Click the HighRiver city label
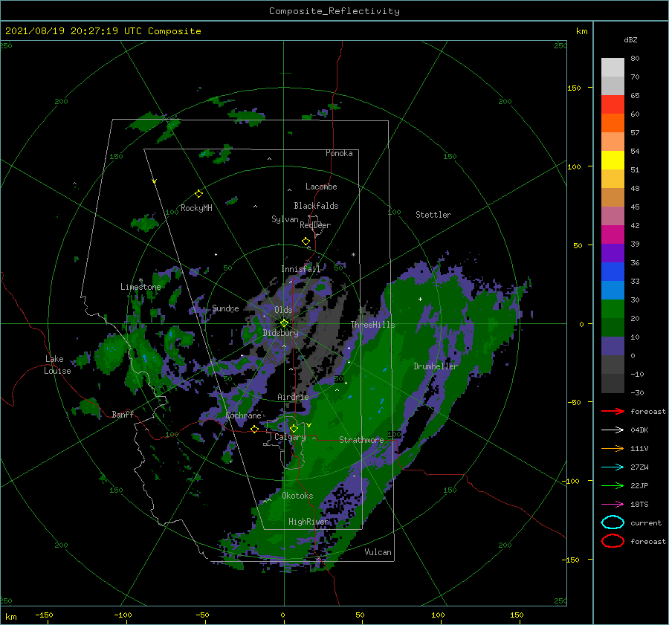The image size is (669, 625). 308,522
